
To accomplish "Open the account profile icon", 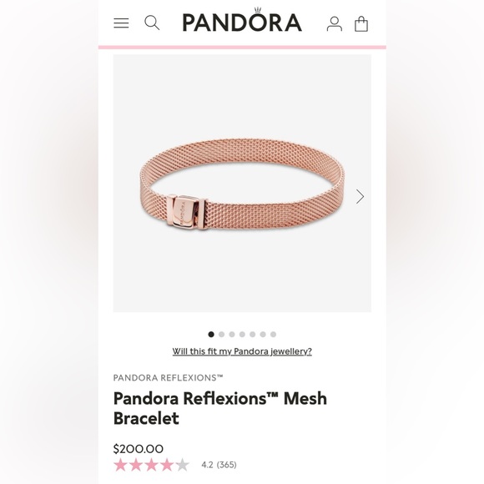I will click(335, 23).
